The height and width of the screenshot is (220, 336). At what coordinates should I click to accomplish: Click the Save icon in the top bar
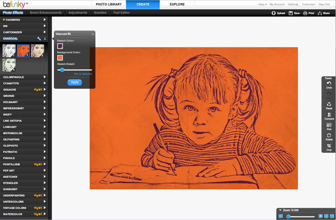pyautogui.click(x=291, y=13)
